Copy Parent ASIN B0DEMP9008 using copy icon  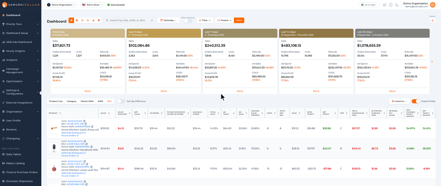tap(92, 127)
